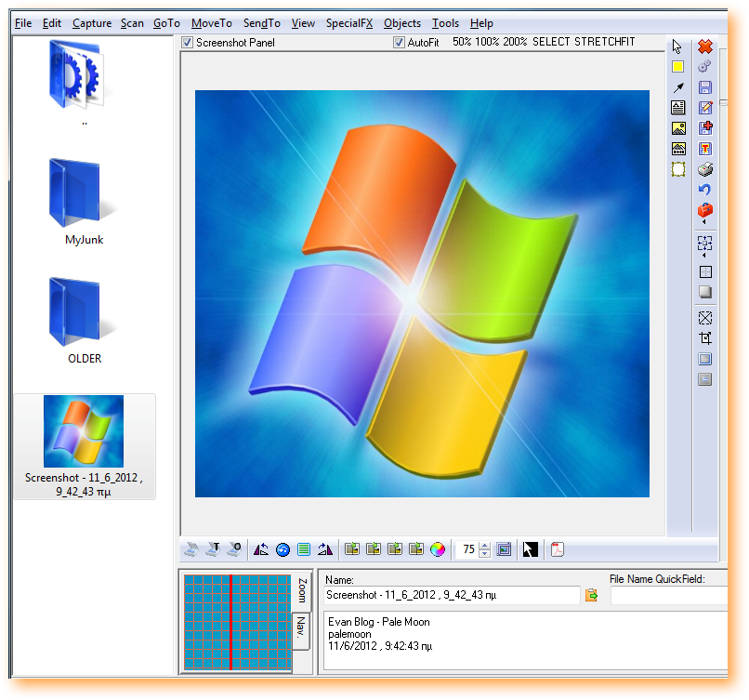This screenshot has height=700, width=749.
Task: Click the dashed square with arrows
Action: [705, 244]
